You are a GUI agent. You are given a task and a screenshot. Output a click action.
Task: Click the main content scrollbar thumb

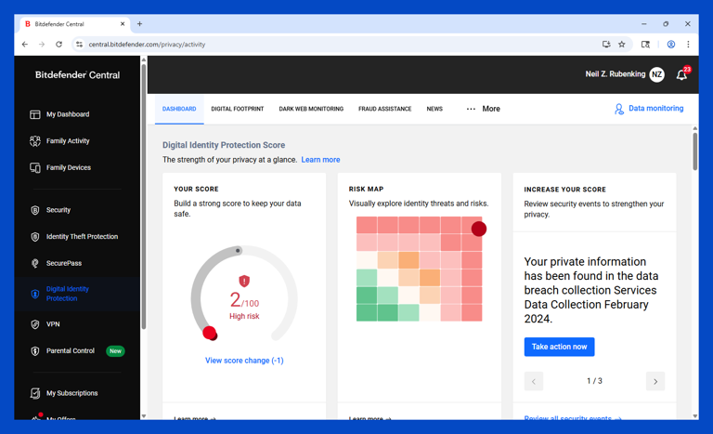click(694, 151)
